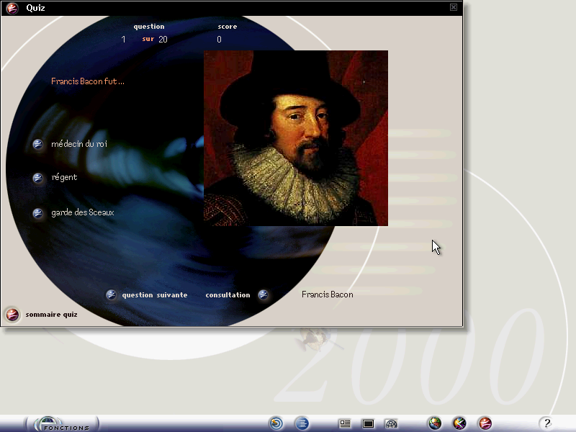Click the blue list icon in bottom bar

pyautogui.click(x=302, y=423)
